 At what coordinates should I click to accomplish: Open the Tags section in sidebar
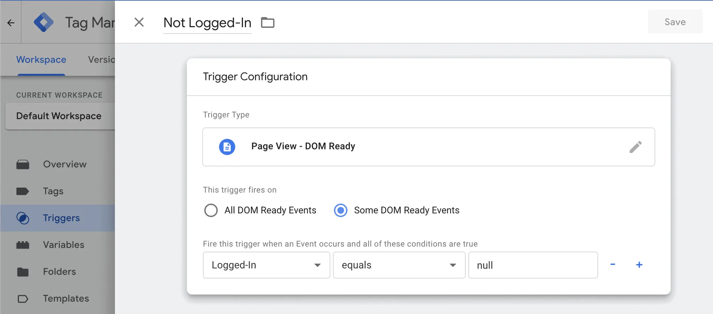(x=53, y=191)
